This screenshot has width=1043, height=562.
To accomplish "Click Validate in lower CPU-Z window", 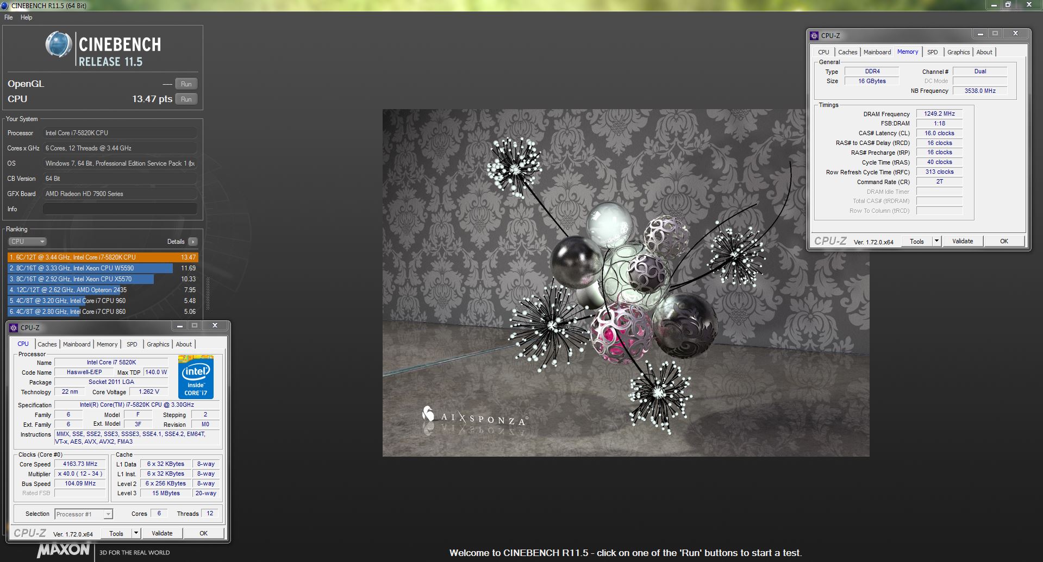I will coord(162,534).
